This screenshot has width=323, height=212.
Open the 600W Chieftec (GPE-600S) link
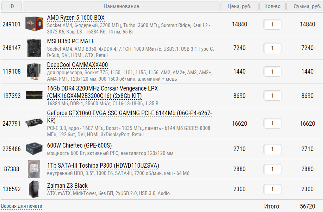79,145
